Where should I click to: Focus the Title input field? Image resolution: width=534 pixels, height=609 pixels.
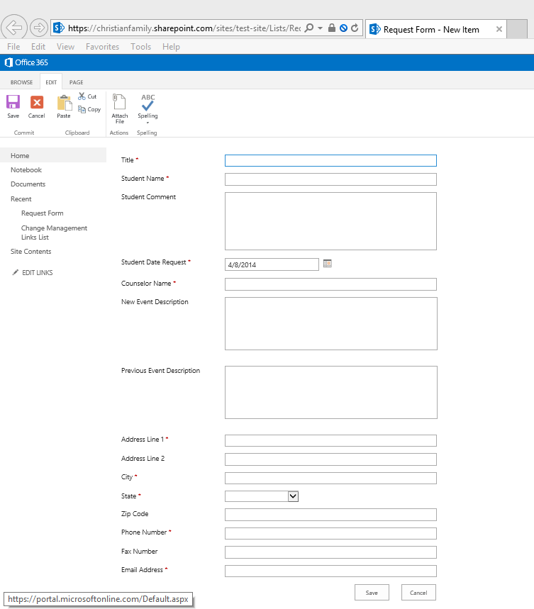pos(330,160)
